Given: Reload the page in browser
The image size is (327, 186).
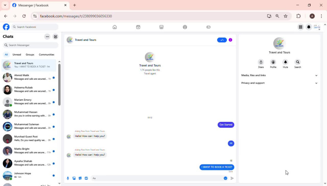Looking at the screenshot, I should coord(24,16).
